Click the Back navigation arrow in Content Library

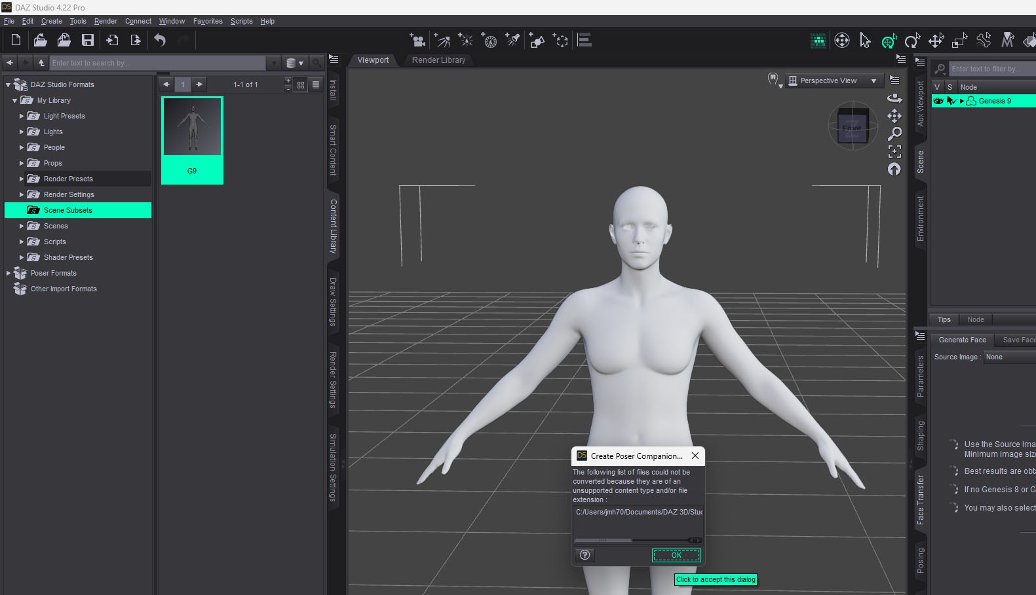[x=10, y=63]
